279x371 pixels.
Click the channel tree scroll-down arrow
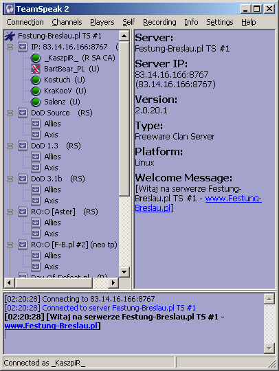tap(124, 272)
